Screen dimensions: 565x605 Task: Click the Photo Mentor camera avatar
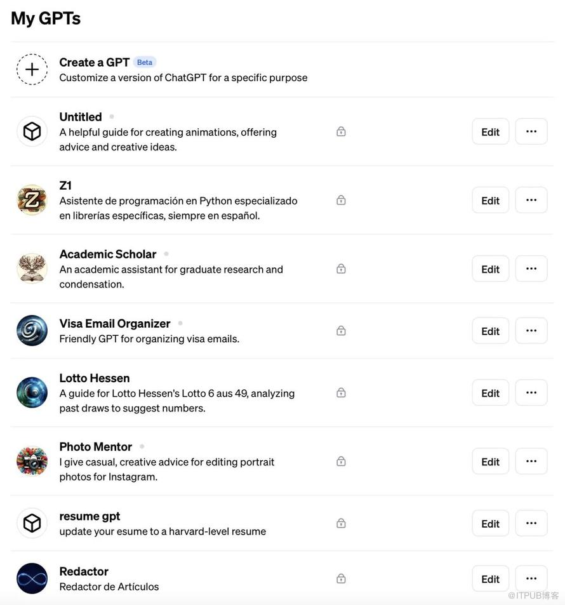pos(32,461)
